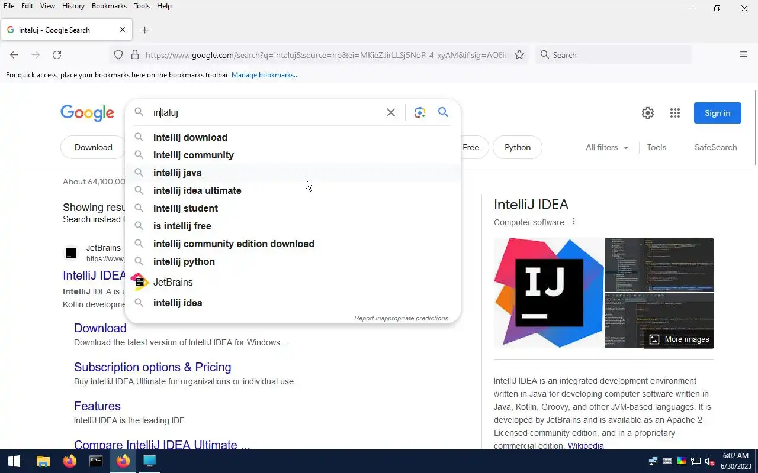Open the Tools search options
The image size is (758, 473).
[x=656, y=147]
